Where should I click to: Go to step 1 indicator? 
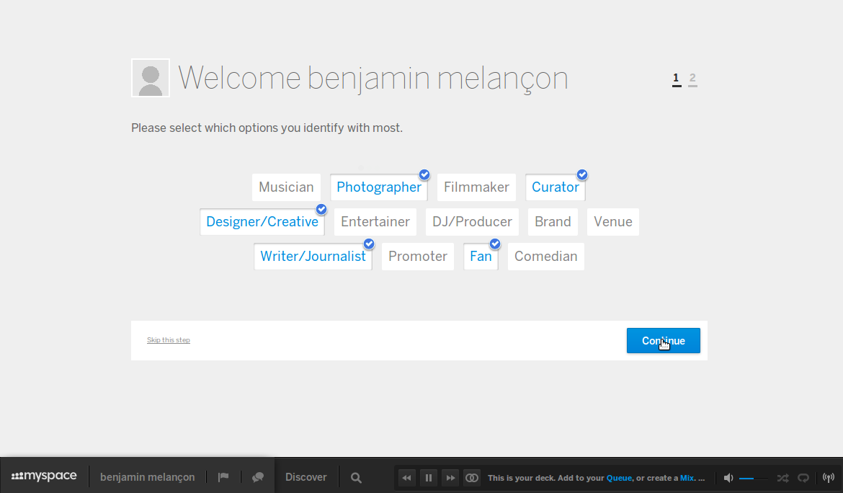tap(677, 79)
